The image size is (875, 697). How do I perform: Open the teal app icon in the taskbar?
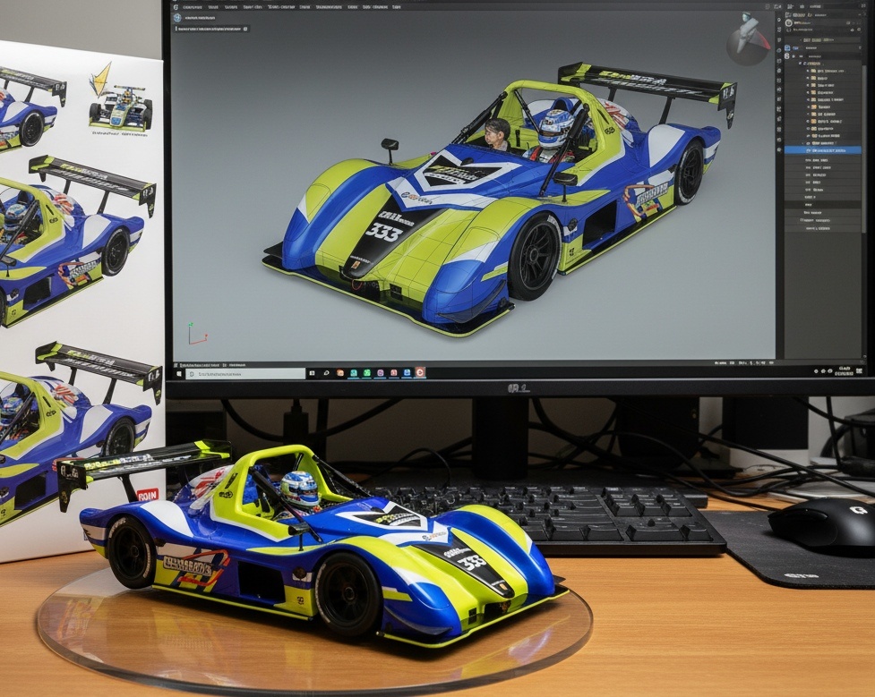354,374
